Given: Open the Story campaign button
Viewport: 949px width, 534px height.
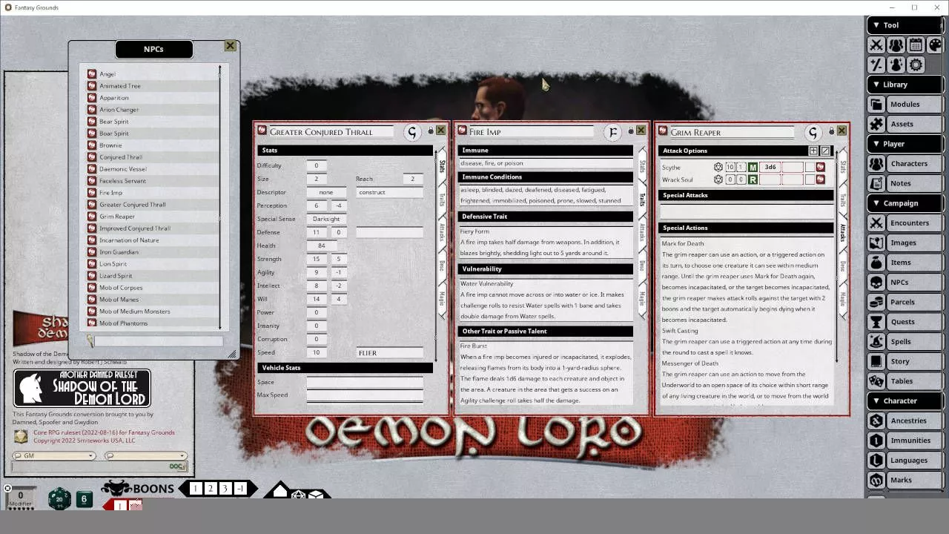Looking at the screenshot, I should coord(905,361).
